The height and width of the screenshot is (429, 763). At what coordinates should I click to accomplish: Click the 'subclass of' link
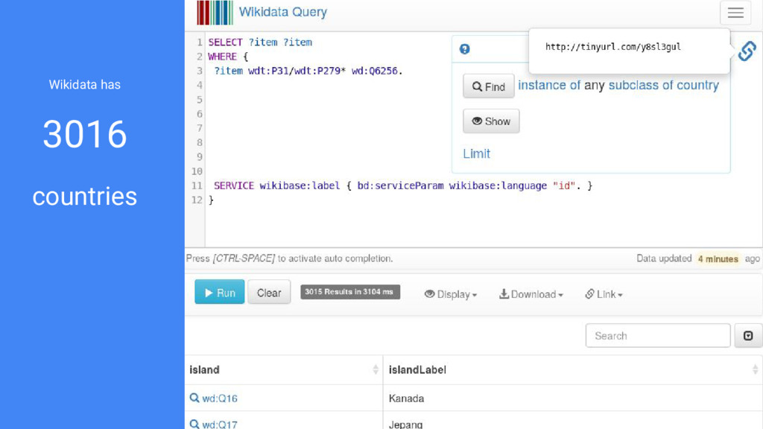[641, 85]
